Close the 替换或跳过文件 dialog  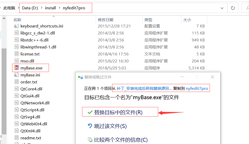[x=213, y=77]
